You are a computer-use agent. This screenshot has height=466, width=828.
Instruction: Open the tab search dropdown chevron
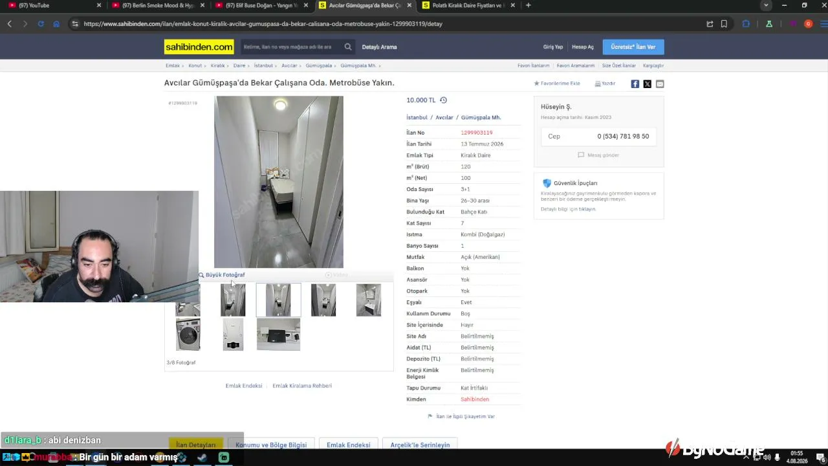(766, 5)
